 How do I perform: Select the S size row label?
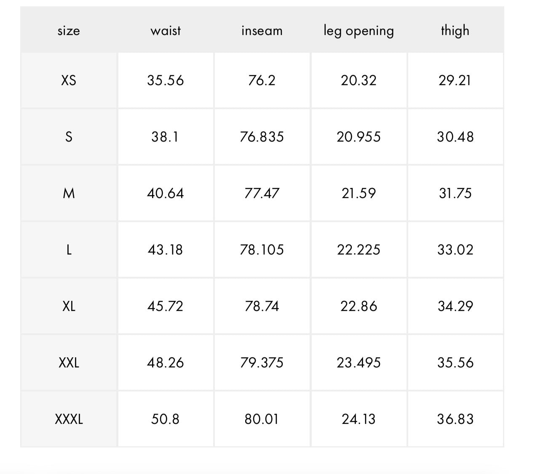pyautogui.click(x=69, y=137)
